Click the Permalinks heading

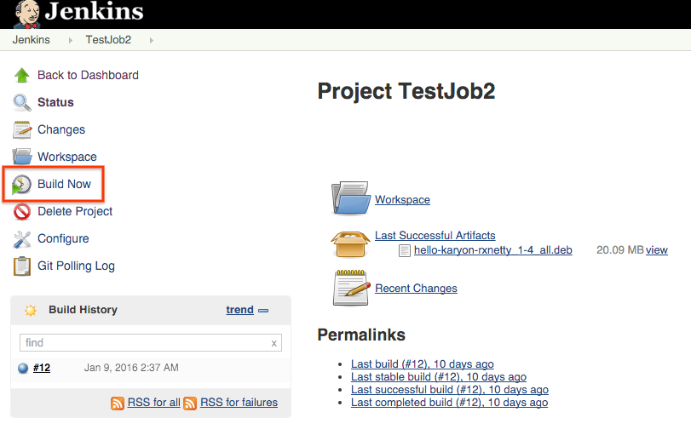pos(361,335)
